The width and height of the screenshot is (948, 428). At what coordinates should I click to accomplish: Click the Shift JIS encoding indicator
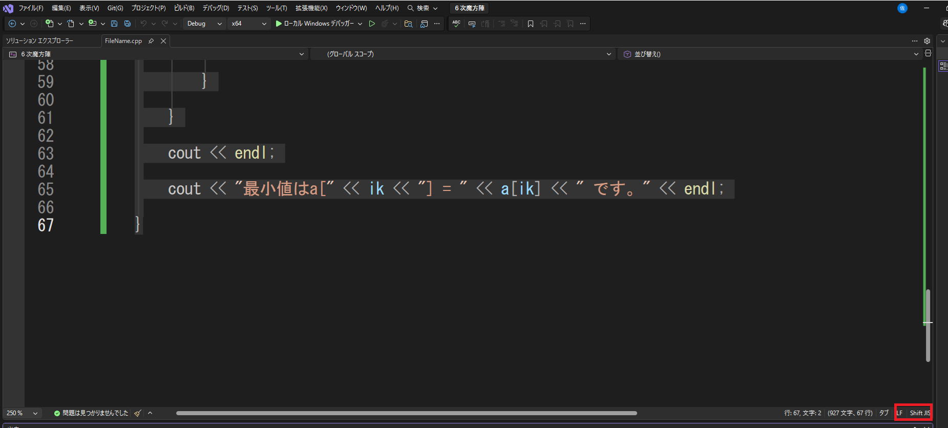920,413
